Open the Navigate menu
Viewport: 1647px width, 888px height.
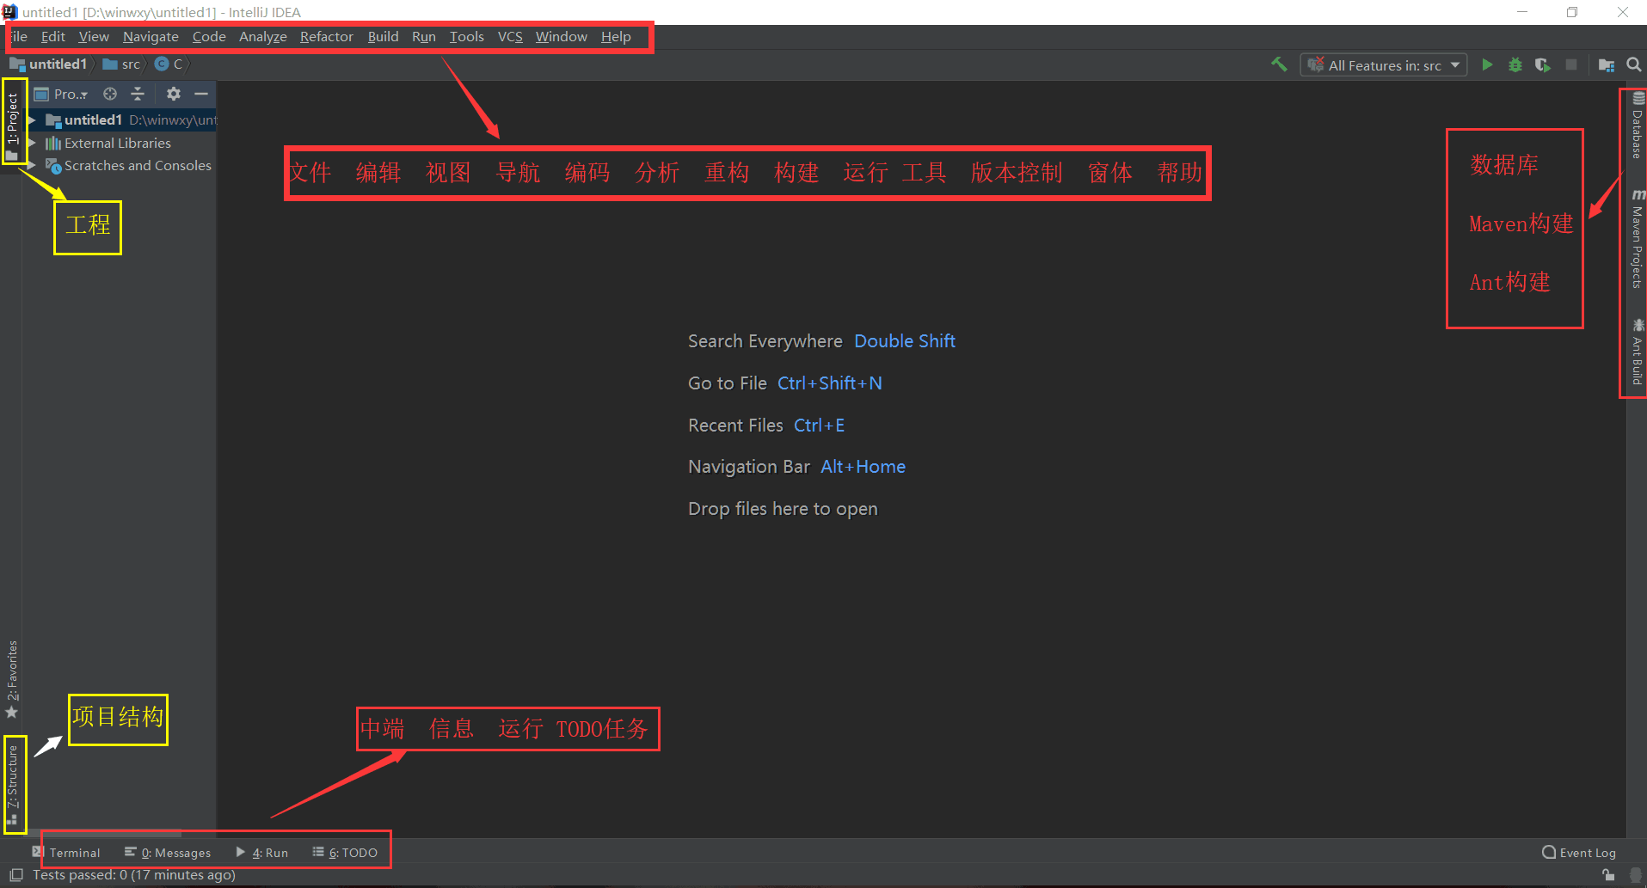[151, 37]
